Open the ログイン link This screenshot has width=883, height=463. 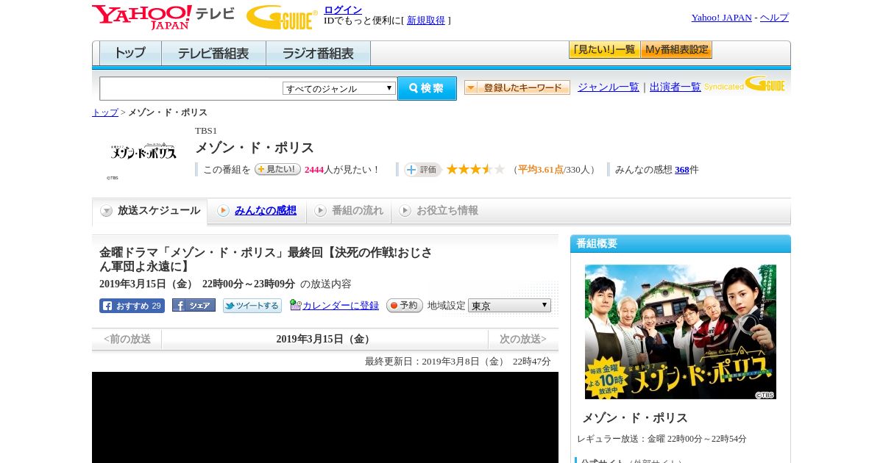coord(343,10)
